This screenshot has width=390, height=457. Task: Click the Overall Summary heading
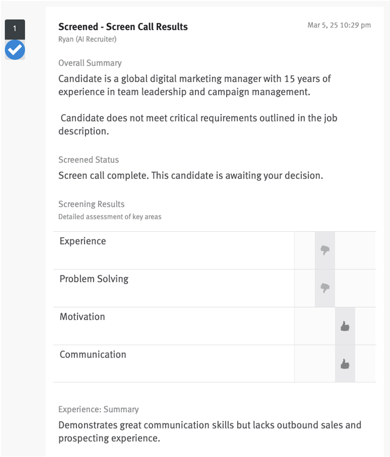90,63
